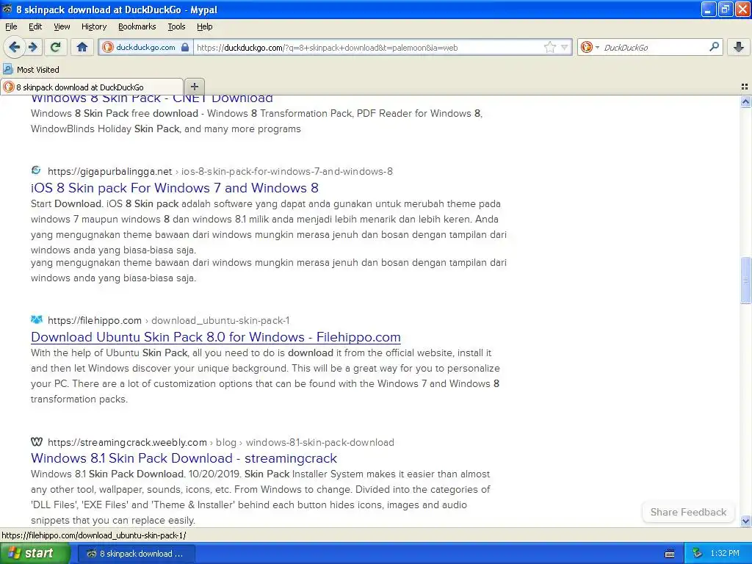Reload the current page
This screenshot has height=564, width=752.
[56, 47]
